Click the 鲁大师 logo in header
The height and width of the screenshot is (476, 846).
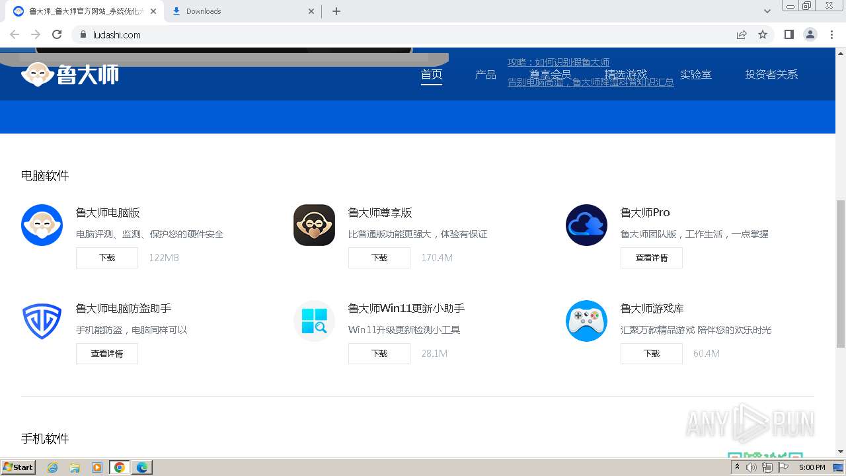70,74
